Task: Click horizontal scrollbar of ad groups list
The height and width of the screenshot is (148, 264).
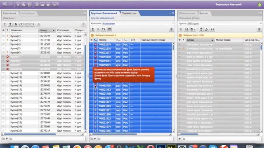Action: [x=115, y=134]
